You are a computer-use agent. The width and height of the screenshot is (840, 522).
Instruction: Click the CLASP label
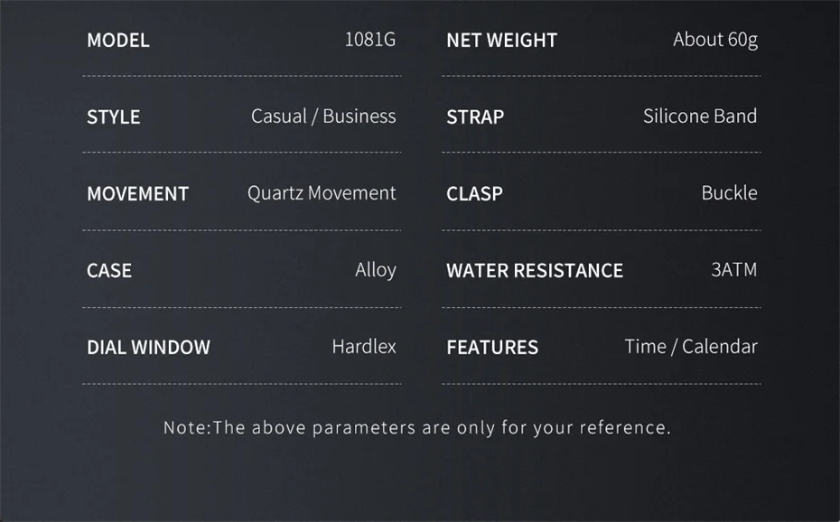point(474,194)
